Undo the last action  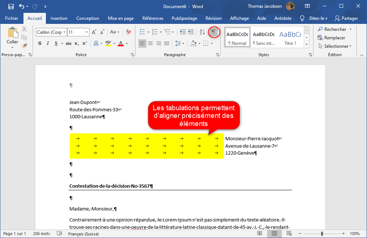22,7
